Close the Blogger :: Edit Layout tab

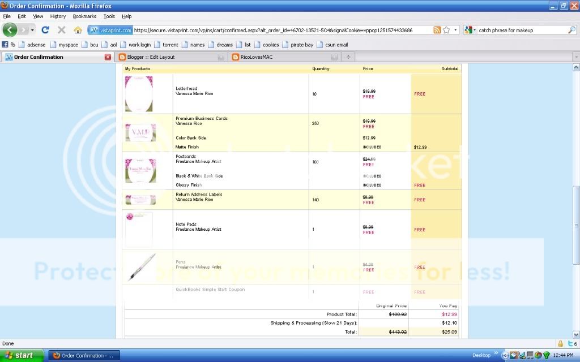click(x=221, y=57)
